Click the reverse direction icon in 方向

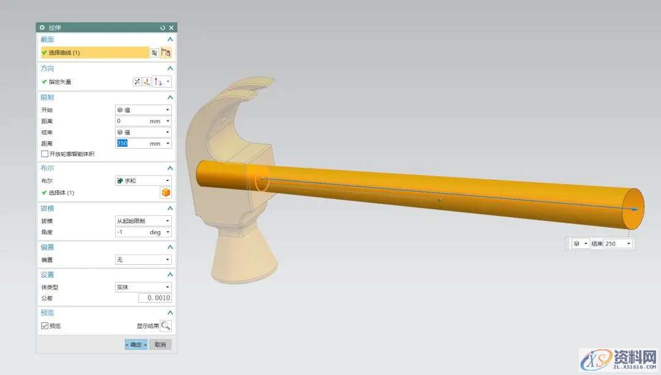pos(137,82)
